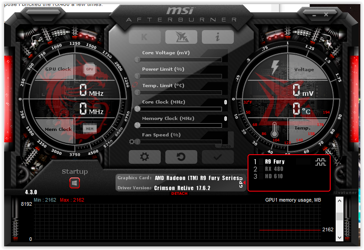Screen dimensions: 364x250
Task: Toggle the link icon beside Temp. Limit
Action: coord(135,85)
